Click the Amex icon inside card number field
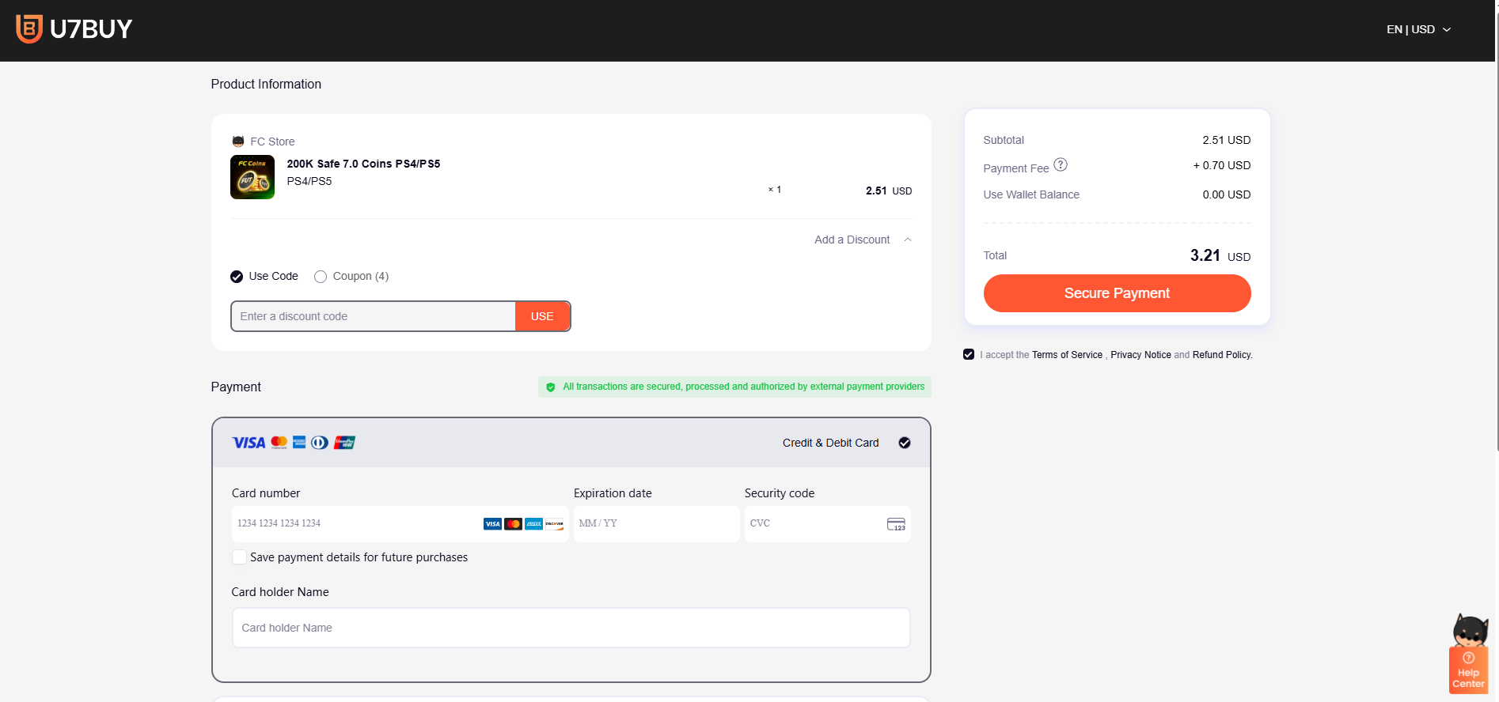This screenshot has width=1499, height=702. pyautogui.click(x=533, y=524)
